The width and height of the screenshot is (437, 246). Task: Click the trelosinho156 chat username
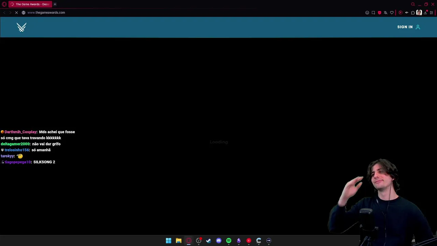[x=17, y=150]
